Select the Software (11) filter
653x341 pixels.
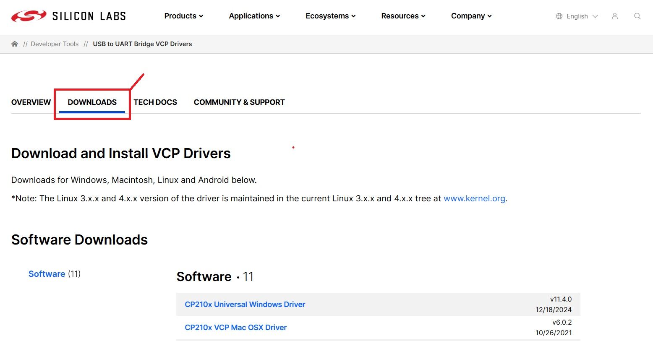[x=47, y=274]
